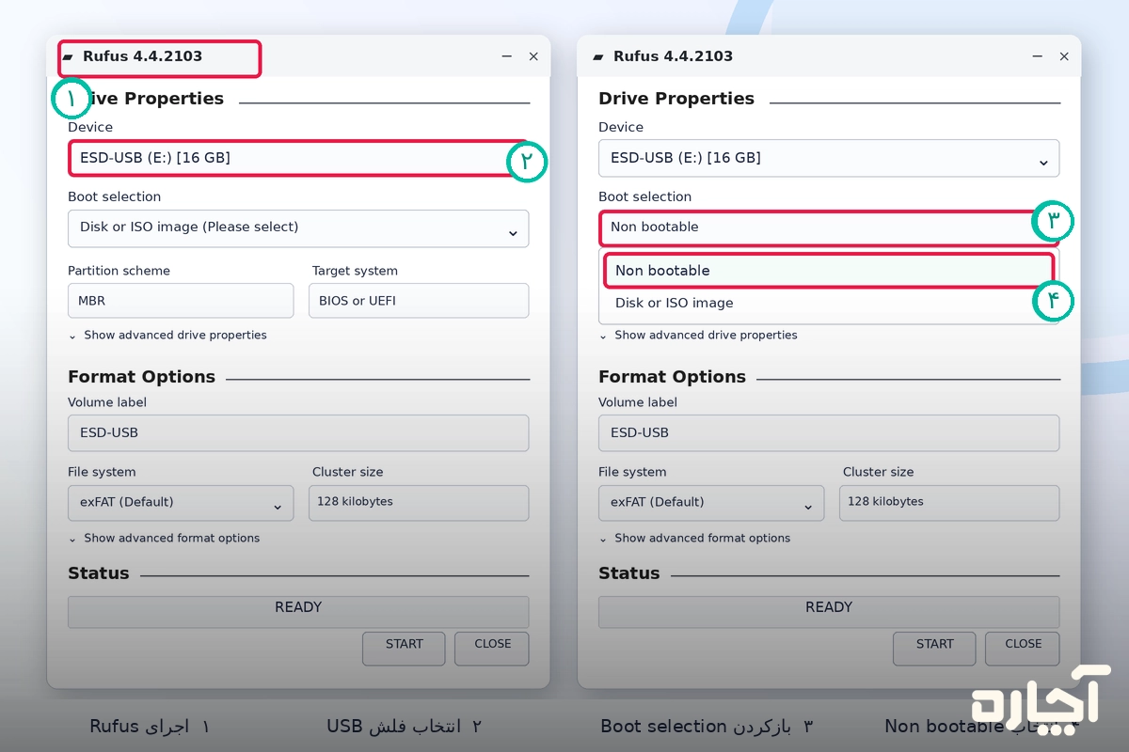Click the READY status progress bar in left window
1129x752 pixels.
click(x=298, y=611)
